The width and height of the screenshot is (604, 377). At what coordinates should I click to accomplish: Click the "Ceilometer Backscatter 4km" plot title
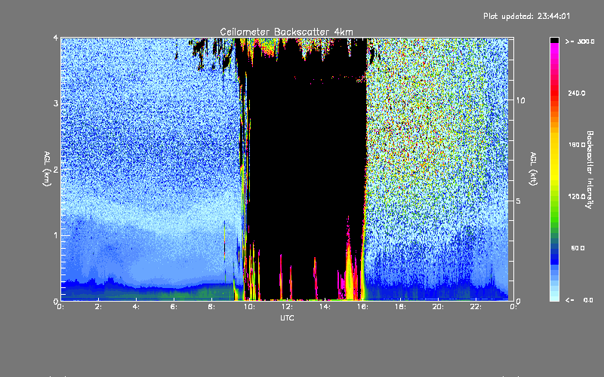[x=286, y=32]
